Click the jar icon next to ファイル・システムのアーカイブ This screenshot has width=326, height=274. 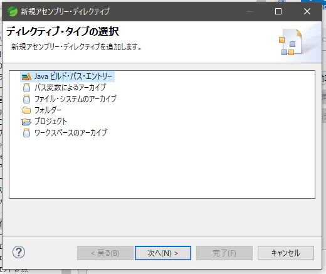[26, 99]
